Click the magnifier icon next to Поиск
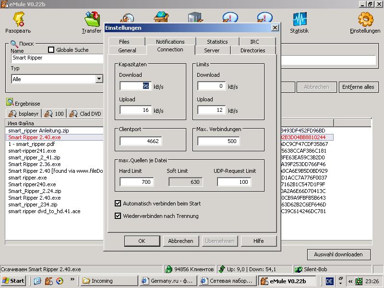This screenshot has height=288, width=384. coord(14,44)
